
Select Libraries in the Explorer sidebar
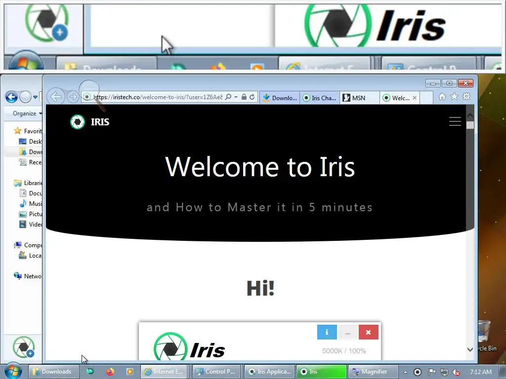tap(28, 183)
